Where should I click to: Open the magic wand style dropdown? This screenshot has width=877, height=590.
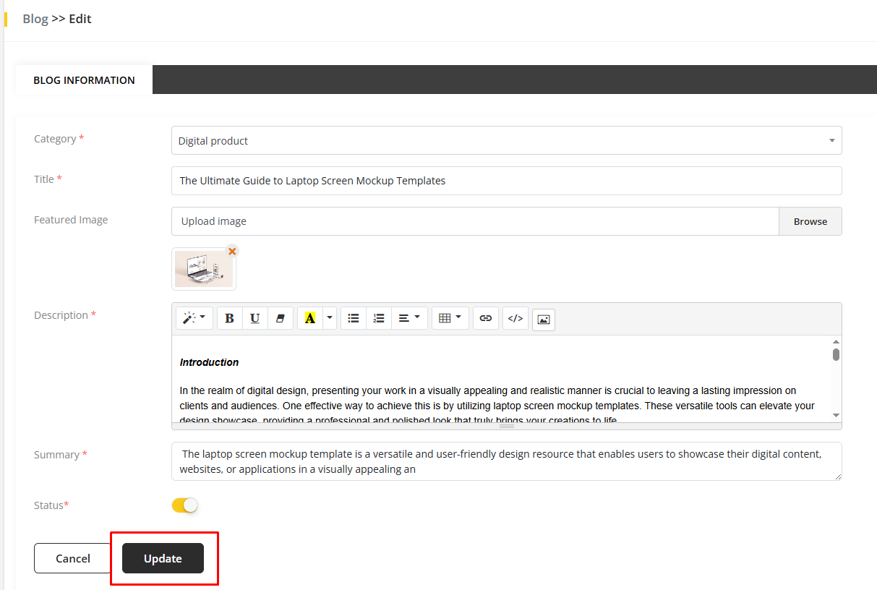pyautogui.click(x=194, y=318)
